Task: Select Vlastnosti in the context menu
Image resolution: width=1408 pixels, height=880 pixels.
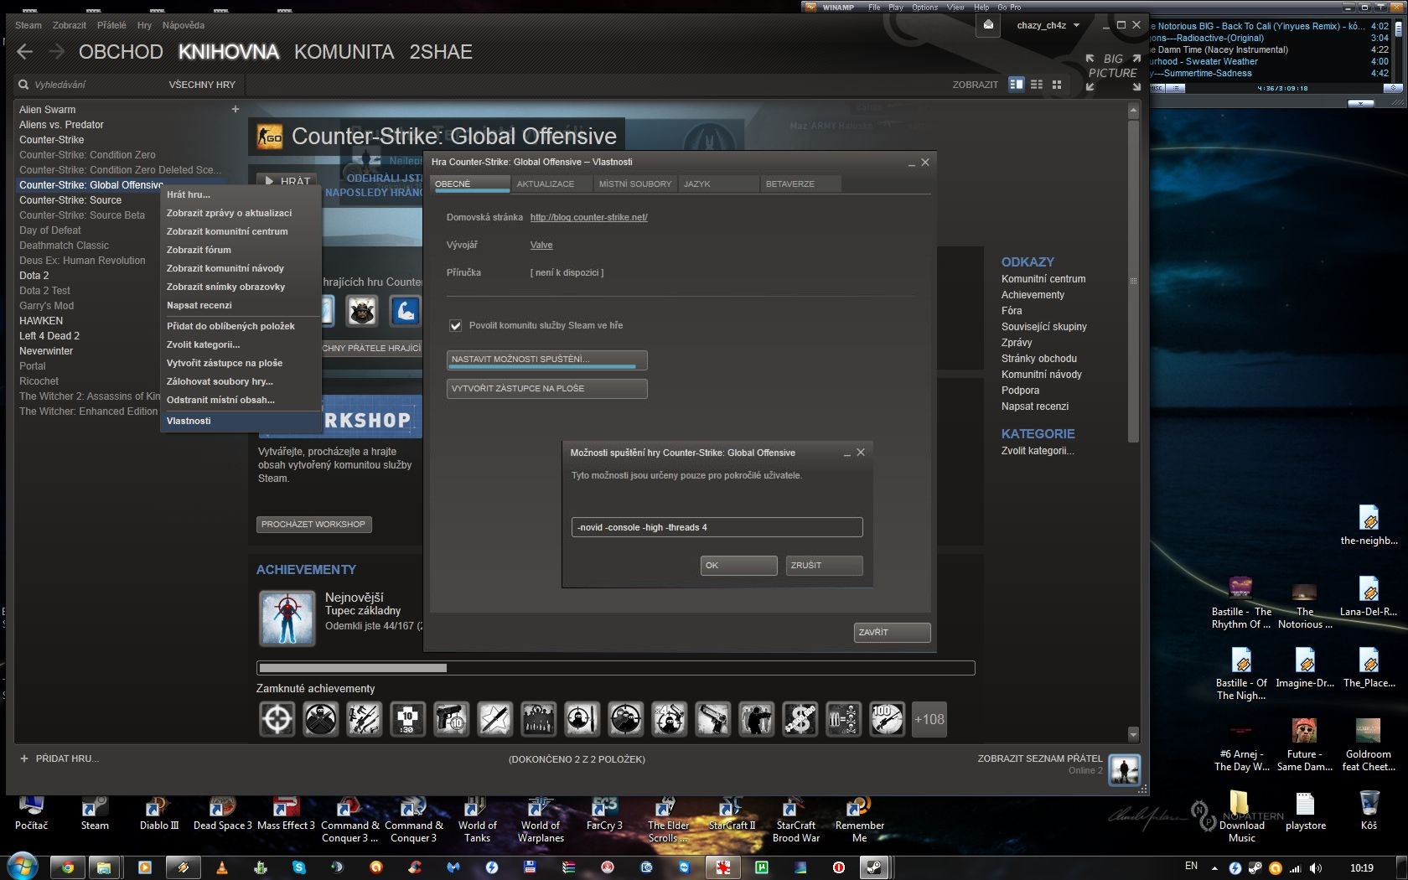Action: click(189, 421)
